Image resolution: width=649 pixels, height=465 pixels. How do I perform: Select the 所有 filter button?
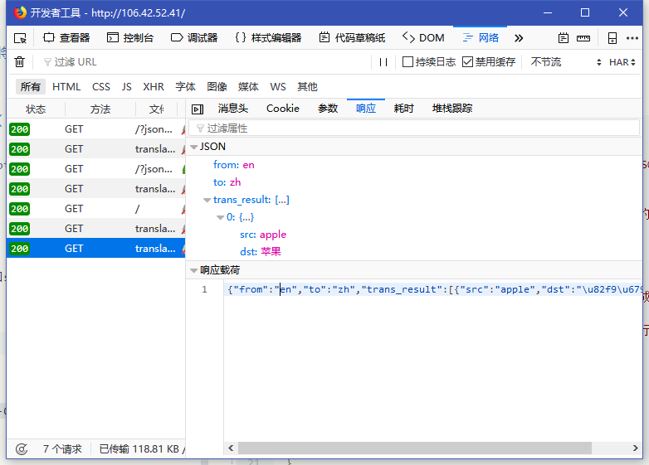click(31, 87)
